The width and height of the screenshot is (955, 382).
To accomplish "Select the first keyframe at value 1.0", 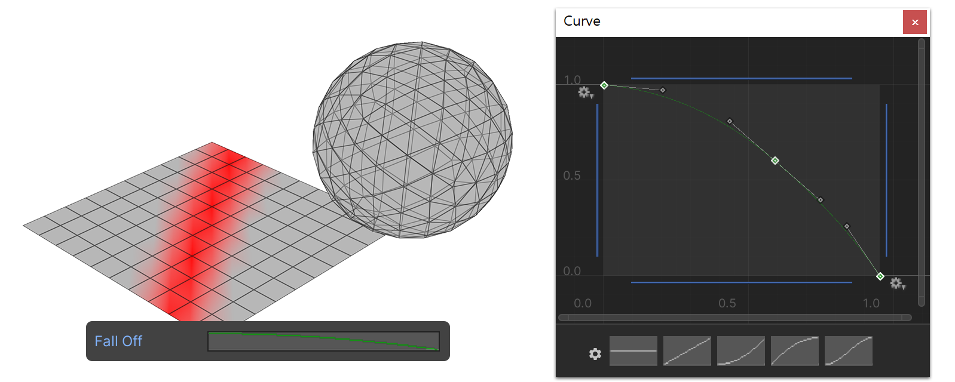I will [604, 85].
